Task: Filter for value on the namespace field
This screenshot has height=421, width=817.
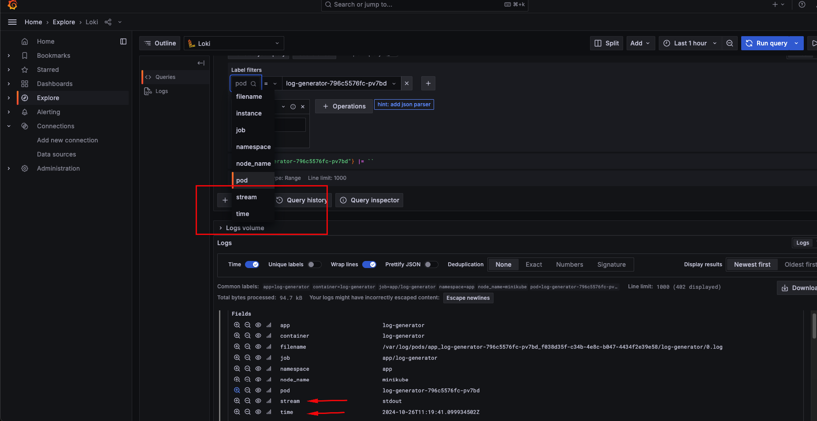Action: coord(237,369)
